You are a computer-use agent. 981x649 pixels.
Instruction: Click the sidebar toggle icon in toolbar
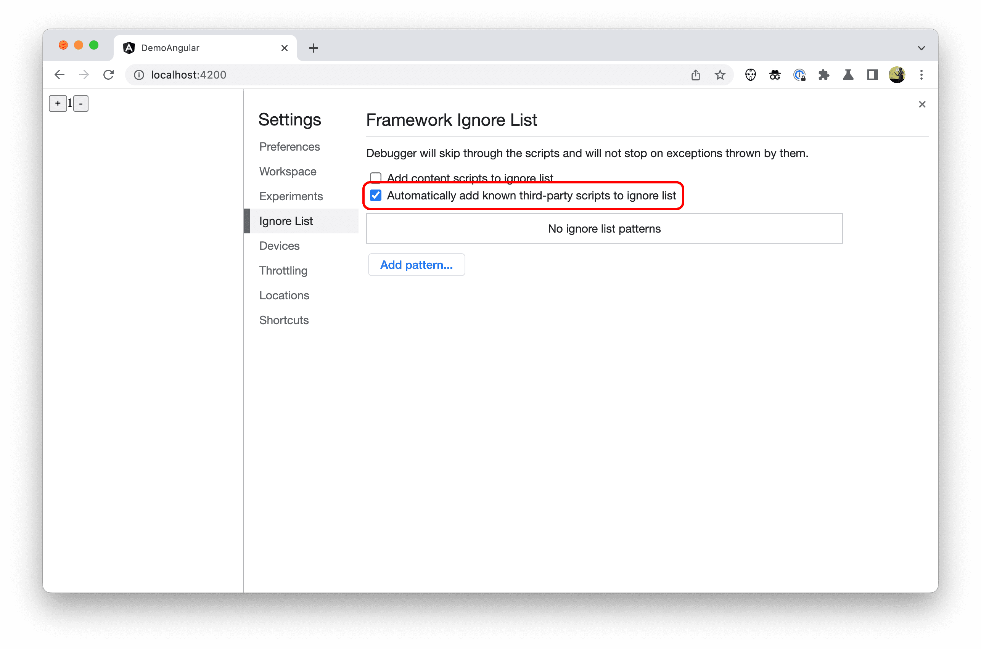coord(872,75)
